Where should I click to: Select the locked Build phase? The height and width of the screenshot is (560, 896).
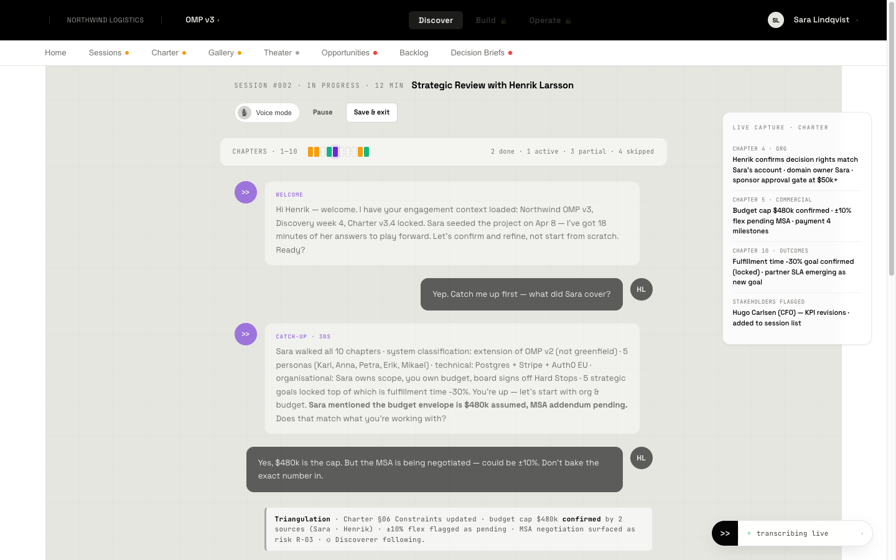tap(491, 20)
